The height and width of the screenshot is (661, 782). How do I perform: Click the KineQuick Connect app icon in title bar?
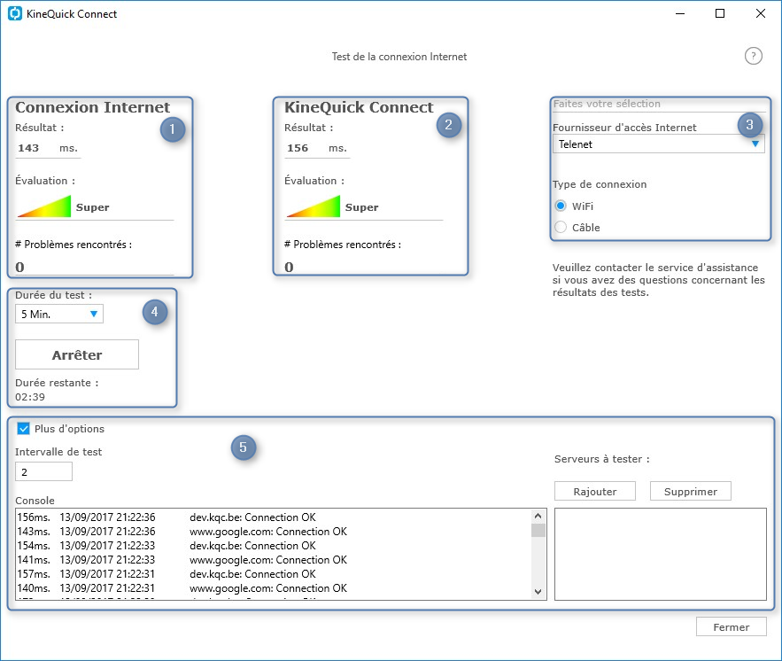tap(15, 13)
